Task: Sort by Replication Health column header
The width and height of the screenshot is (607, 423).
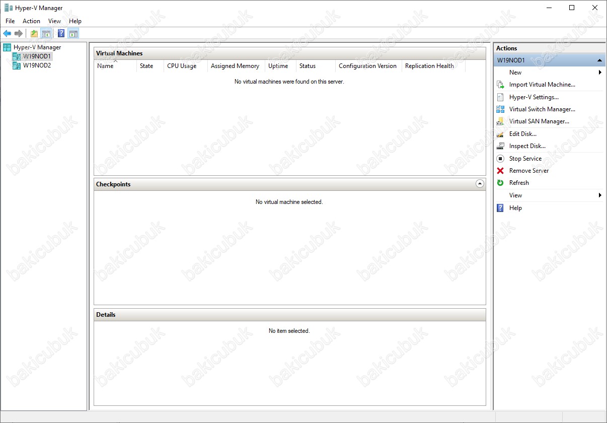Action: (433, 66)
